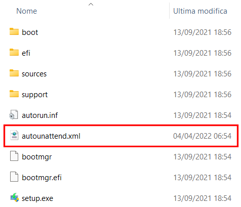Click the autorun.inf file name
Viewport: 241px width, 207px height.
click(39, 115)
